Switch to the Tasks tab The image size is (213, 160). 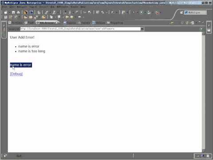coord(29,23)
